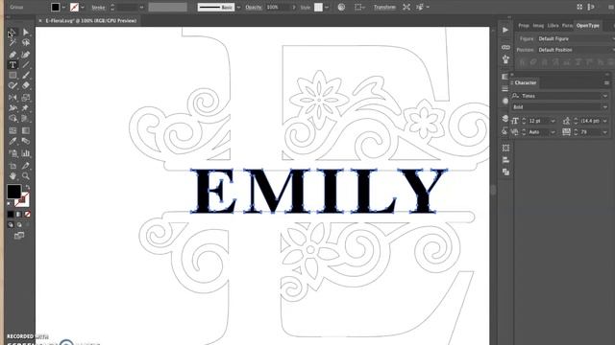This screenshot has height=345, width=615.
Task: Select the Eyedropper tool
Action: coord(12,141)
